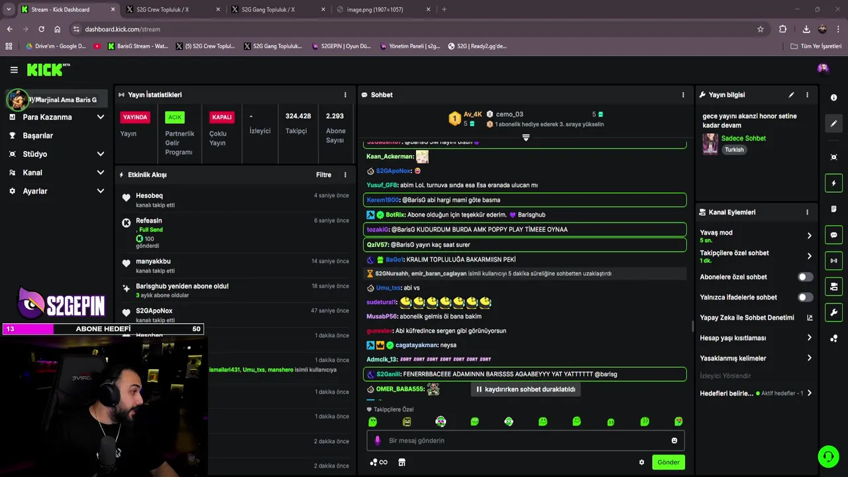This screenshot has height=477, width=848.
Task: Open the three-dot menu of Kanal Eylemleri panel
Action: (807, 212)
